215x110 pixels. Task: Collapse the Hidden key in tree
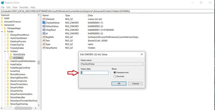tap(5, 51)
